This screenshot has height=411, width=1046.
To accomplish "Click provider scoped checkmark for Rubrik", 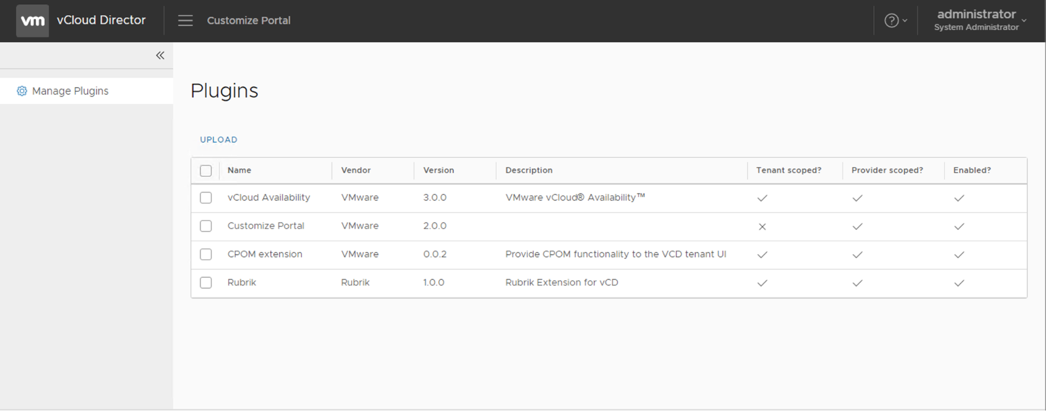I will click(857, 283).
